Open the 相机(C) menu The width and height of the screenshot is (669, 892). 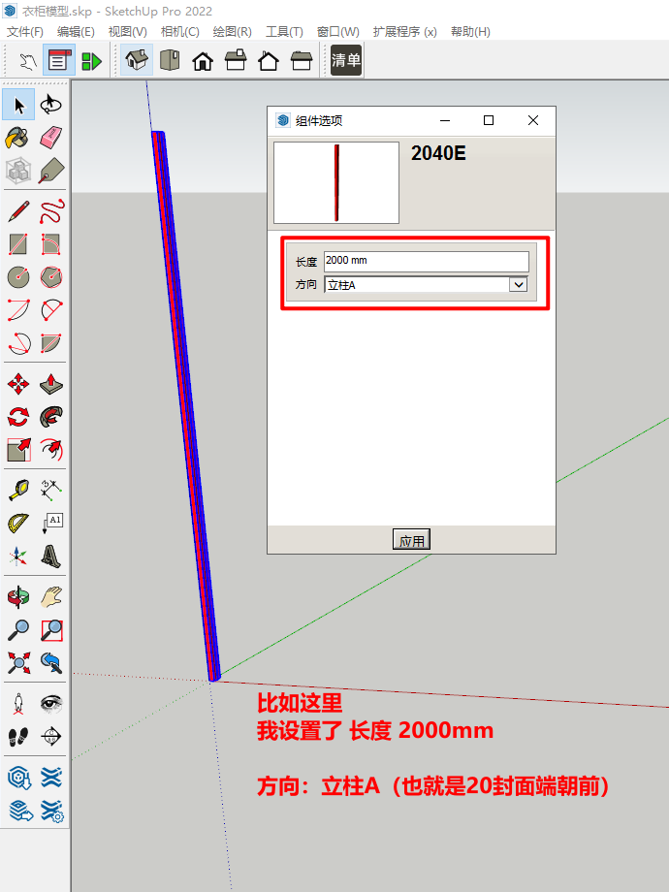coord(179,31)
